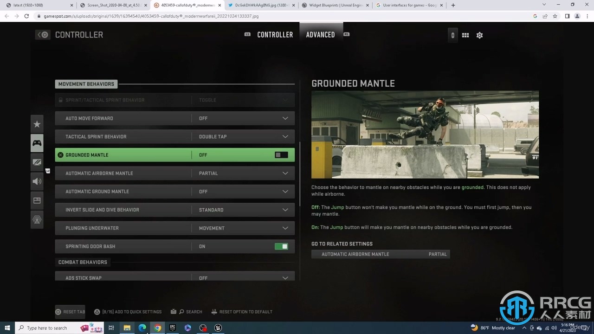This screenshot has height=334, width=594.
Task: Open Microsoft Edge from the taskbar
Action: click(142, 328)
